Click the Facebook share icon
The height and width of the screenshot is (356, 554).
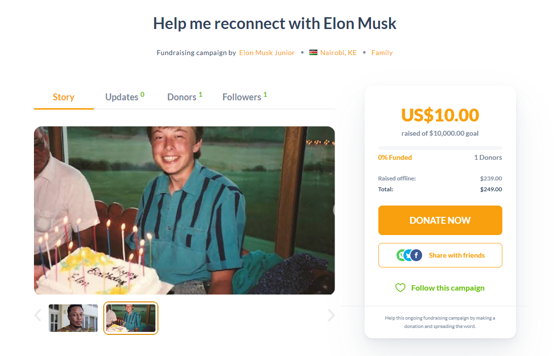pyautogui.click(x=417, y=255)
